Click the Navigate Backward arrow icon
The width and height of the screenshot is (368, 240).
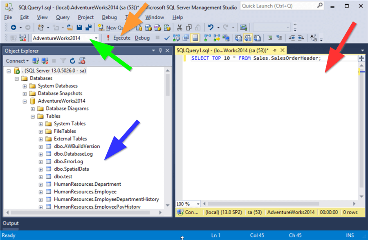(x=13, y=28)
